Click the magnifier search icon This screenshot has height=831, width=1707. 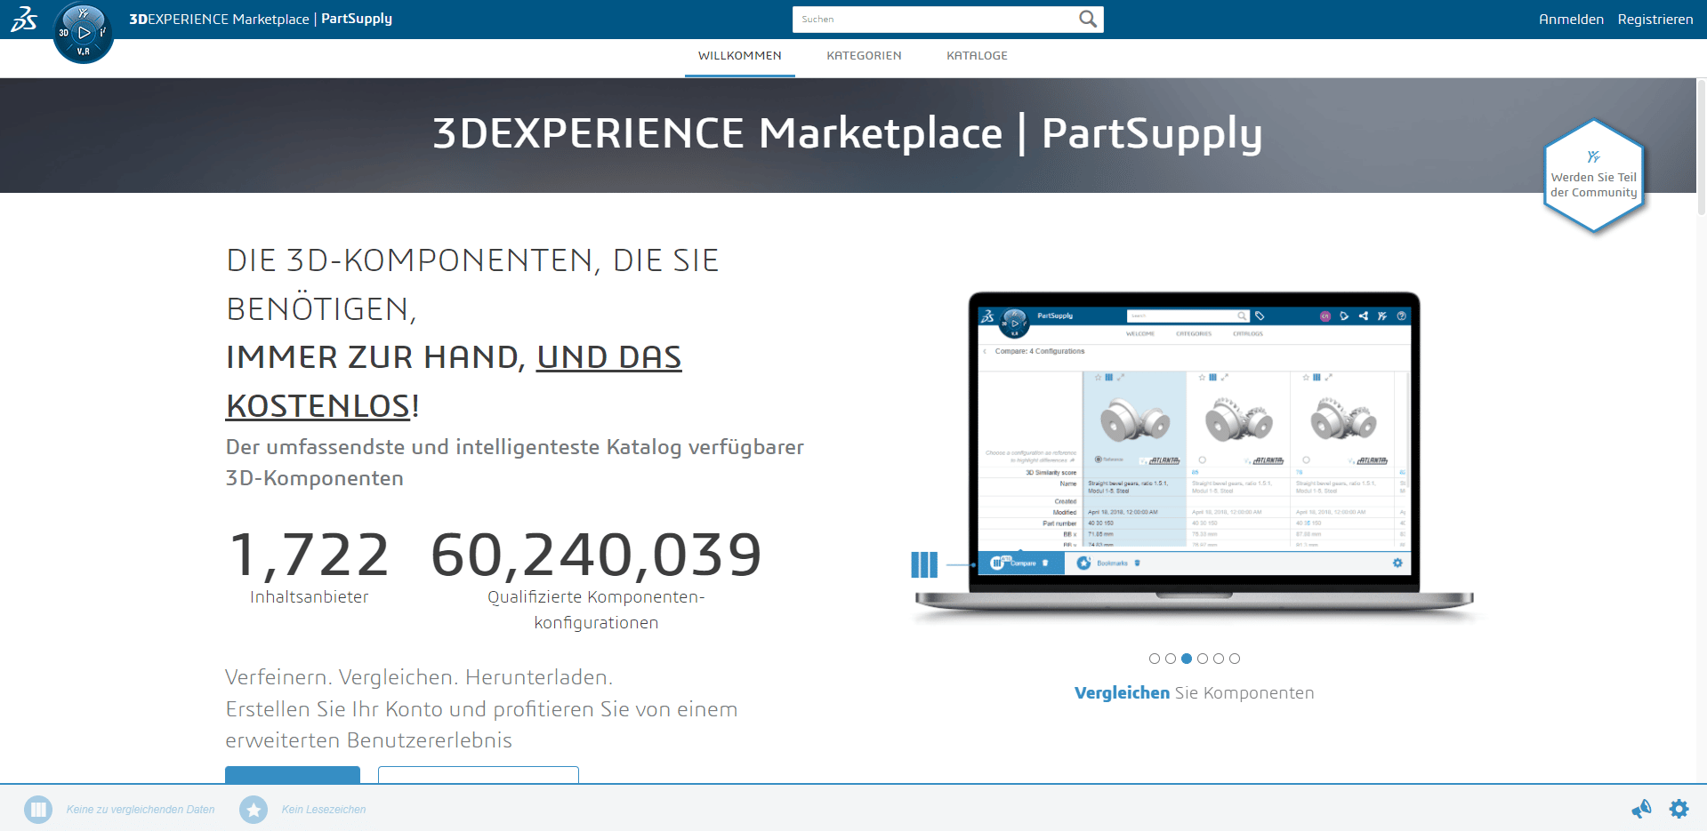[1087, 19]
